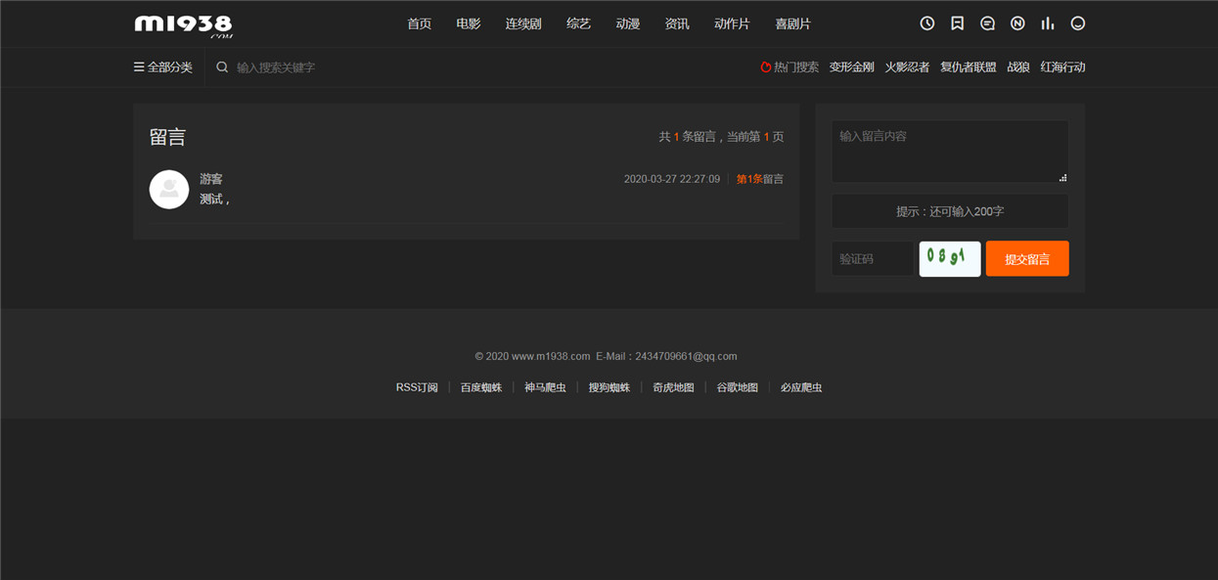The height and width of the screenshot is (580, 1218).
Task: Click the 共1条留言，当前第1页 counter text
Action: [x=721, y=137]
